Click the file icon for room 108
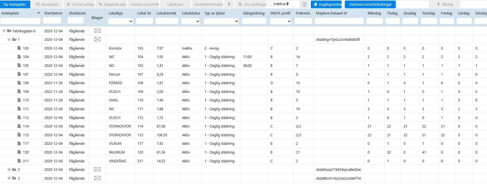487x187 pixels. click(x=19, y=83)
